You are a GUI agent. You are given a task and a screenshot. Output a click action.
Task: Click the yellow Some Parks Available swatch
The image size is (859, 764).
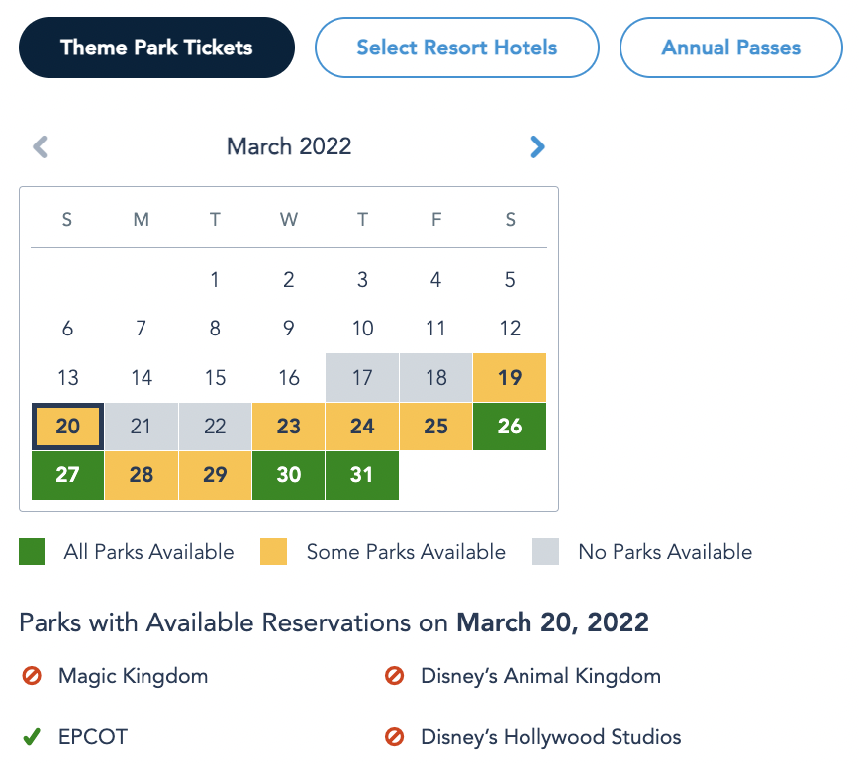click(273, 552)
